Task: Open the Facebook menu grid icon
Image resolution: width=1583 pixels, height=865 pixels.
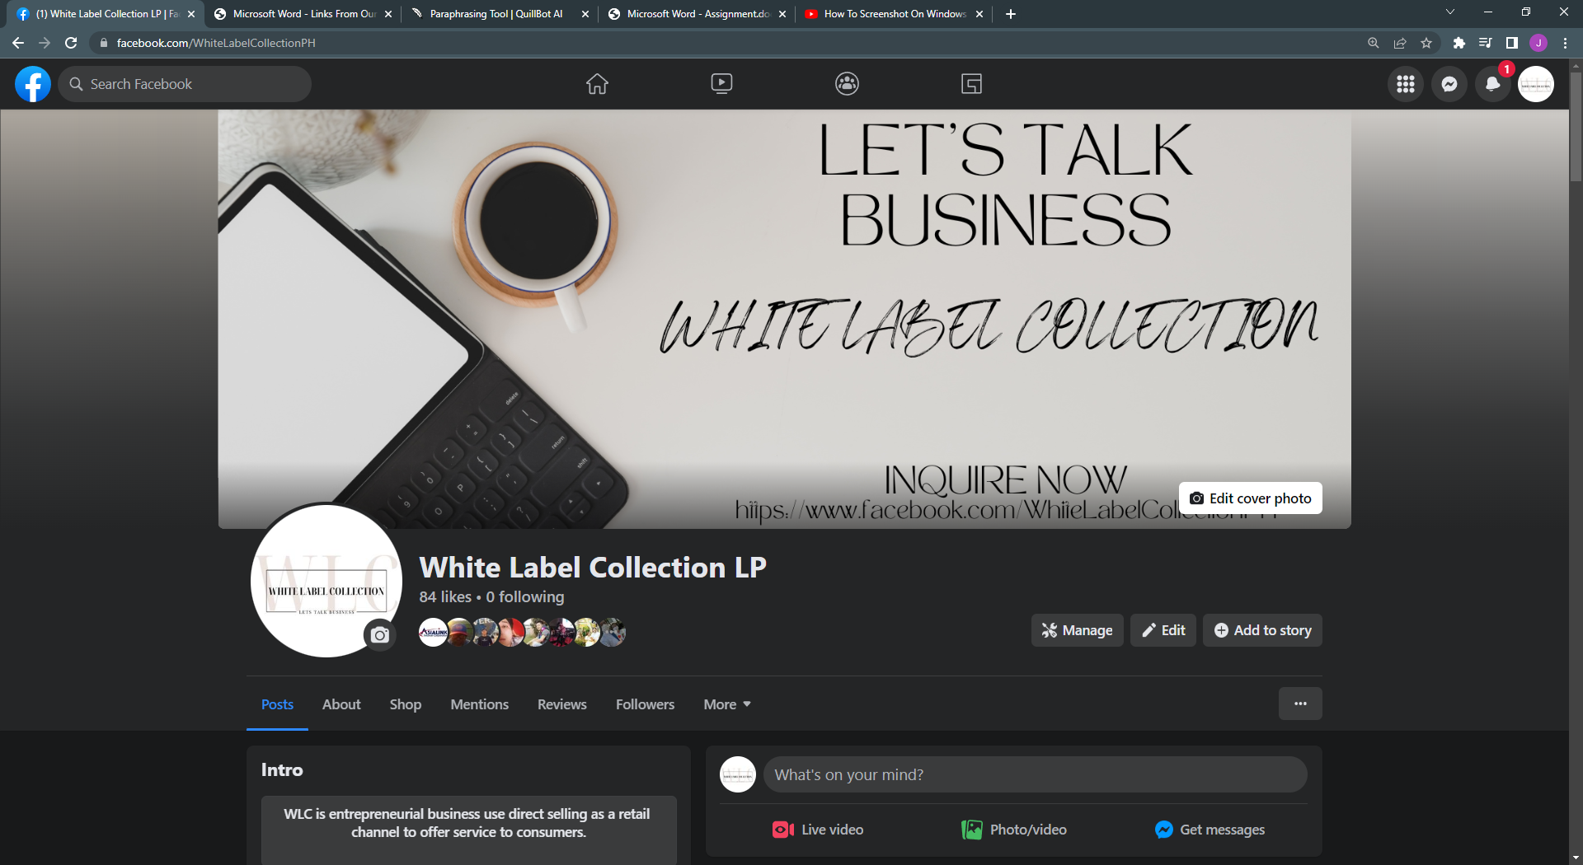Action: click(1406, 84)
